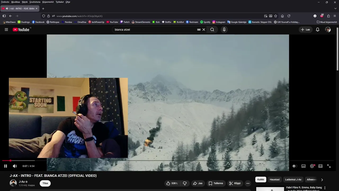Expand the Muut kirjanmerkit bookmarks folder
The width and height of the screenshot is (339, 191).
(x=327, y=22)
